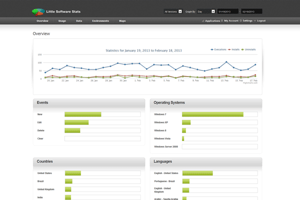
Task: Go to the Environments tab
Action: tap(100, 21)
